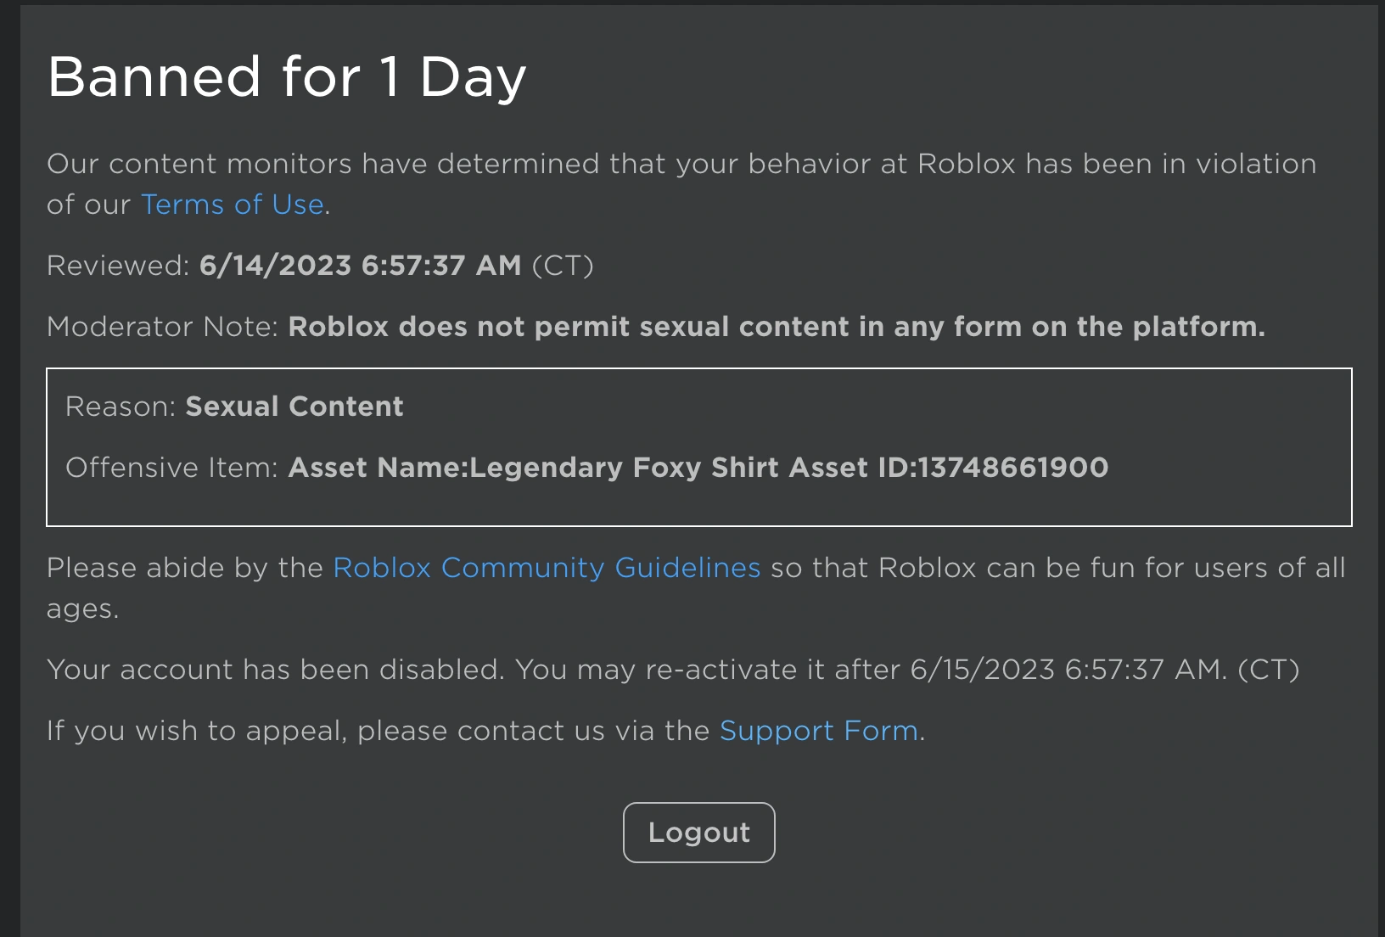
Task: Click the "Moderator Note:" label
Action: click(x=162, y=327)
